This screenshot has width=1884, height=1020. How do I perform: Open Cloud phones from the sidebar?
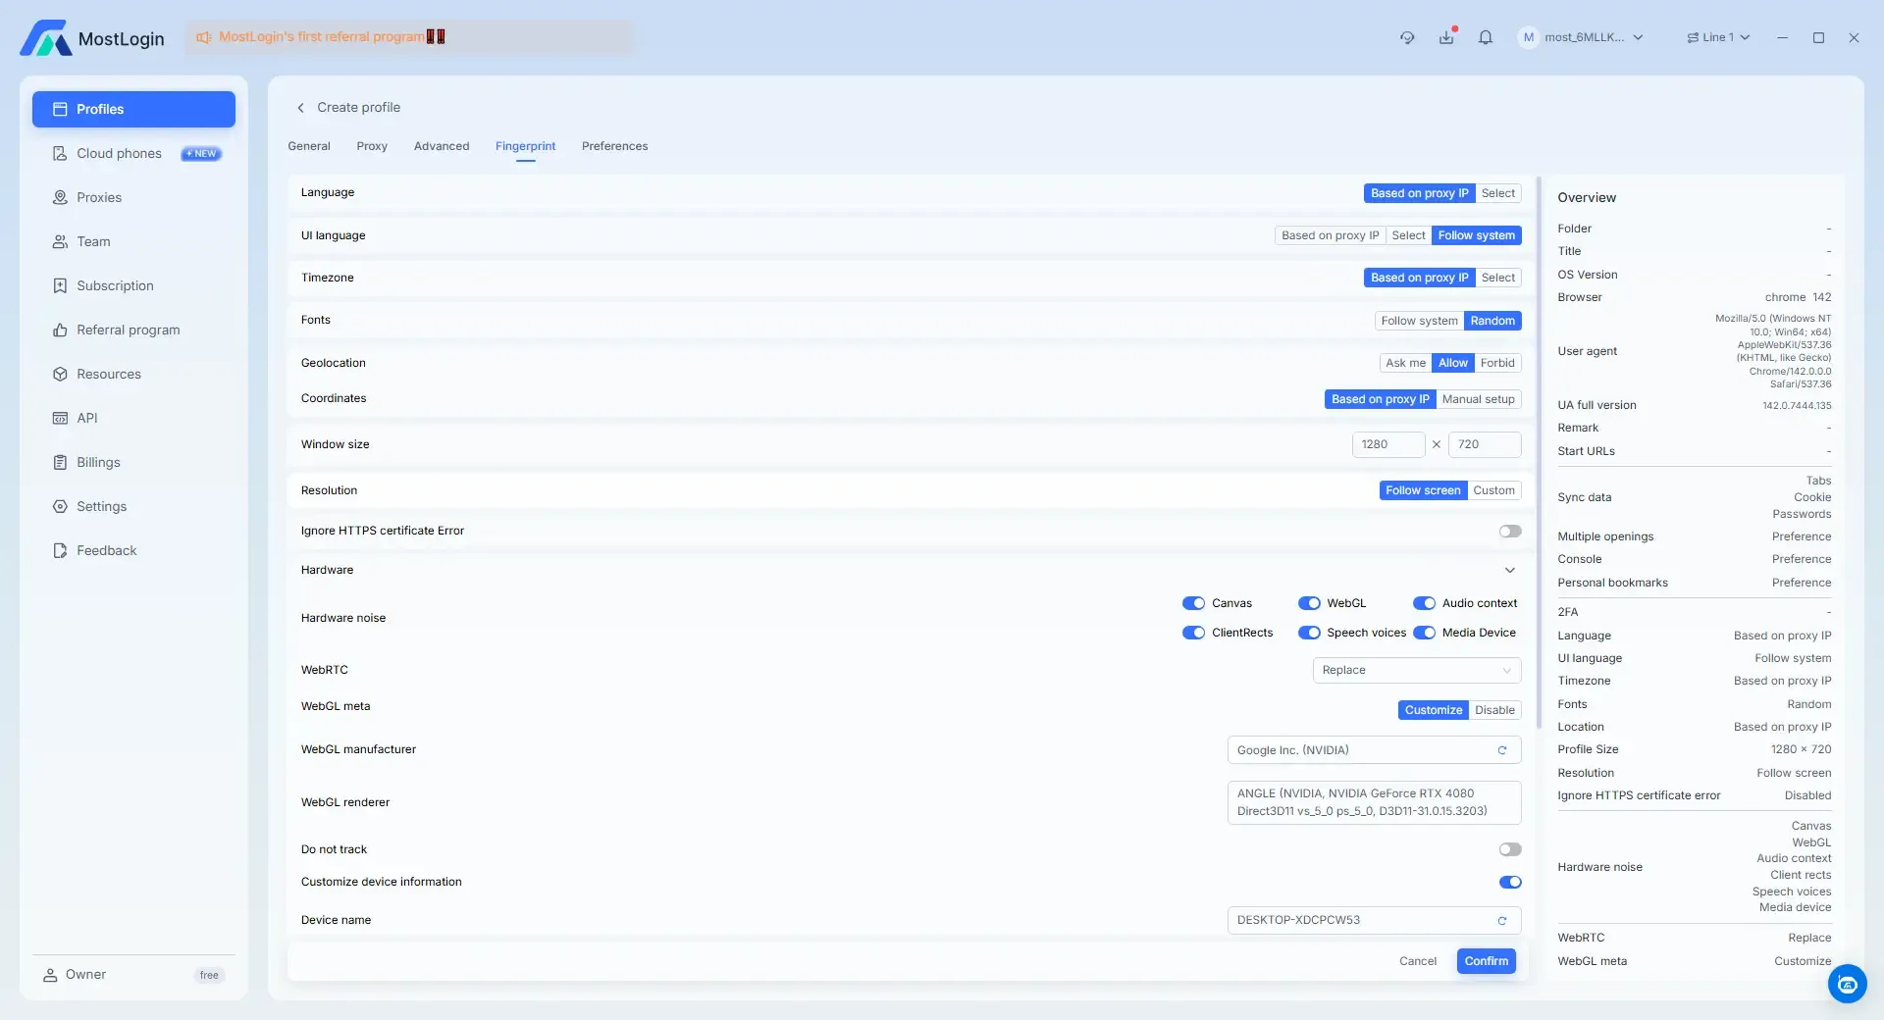119,154
